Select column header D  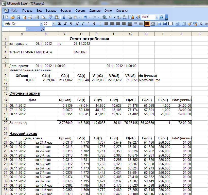pyautogui.click(x=81, y=34)
